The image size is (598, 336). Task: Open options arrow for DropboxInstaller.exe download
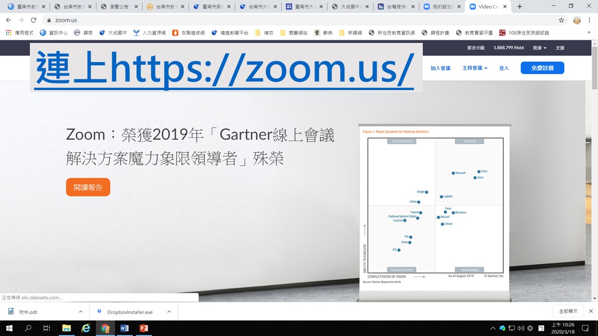click(169, 312)
